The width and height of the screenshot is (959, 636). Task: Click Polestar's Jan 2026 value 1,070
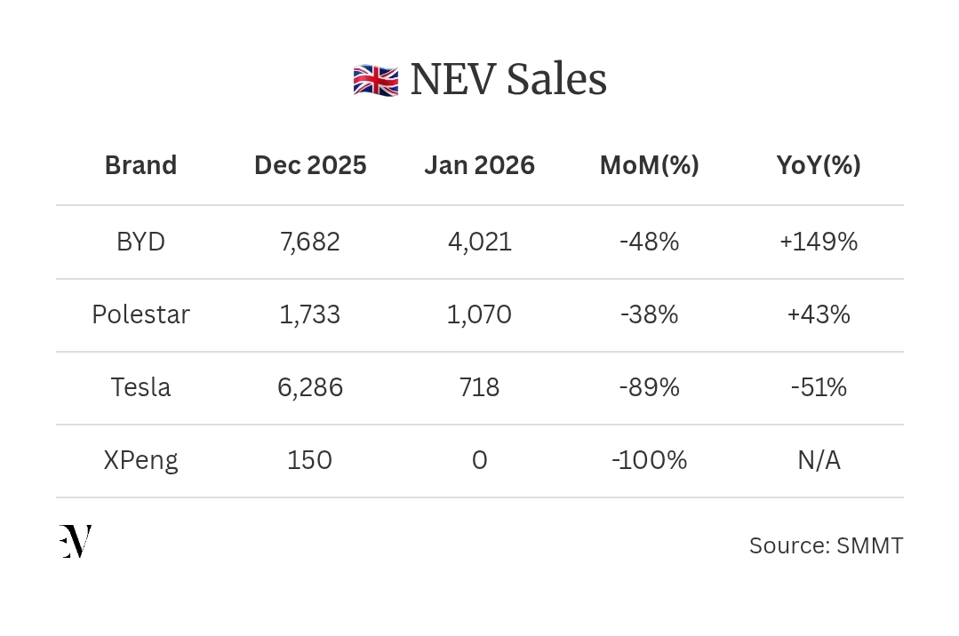479,314
